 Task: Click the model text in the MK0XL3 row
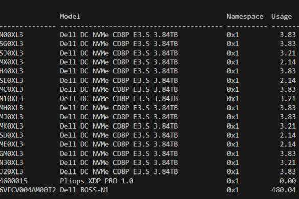[119, 126]
